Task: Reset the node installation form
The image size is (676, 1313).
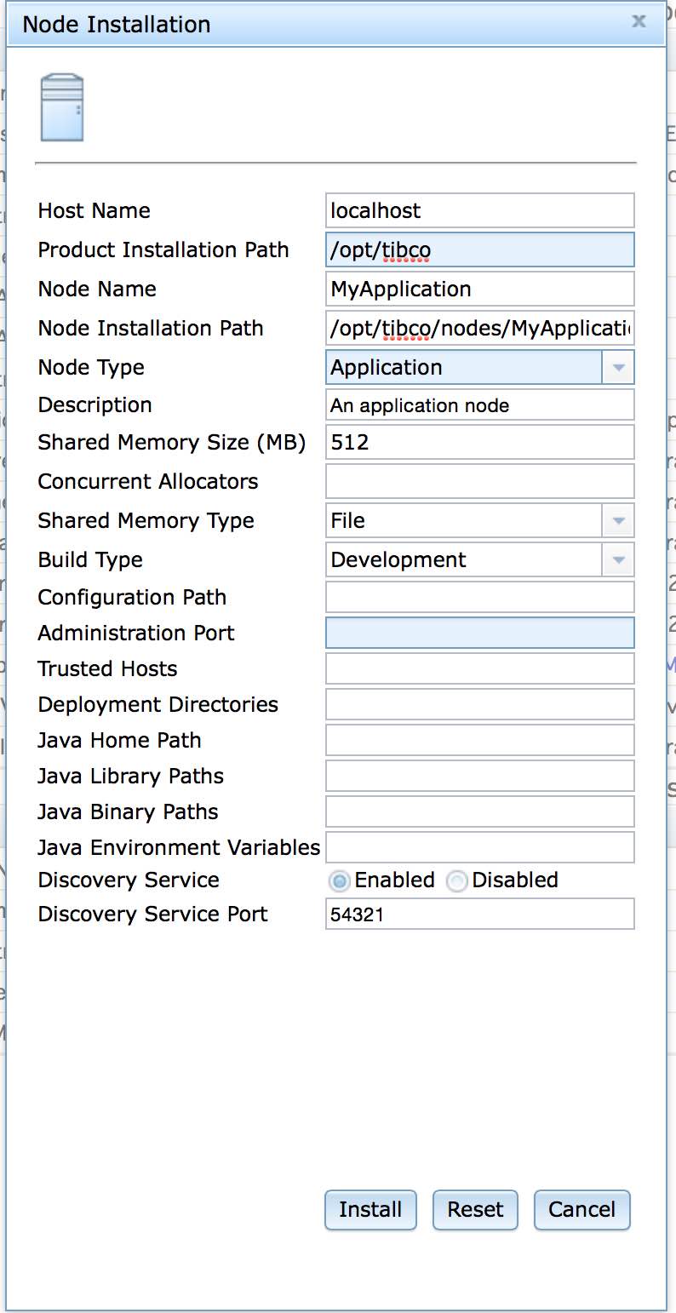Action: point(475,1209)
